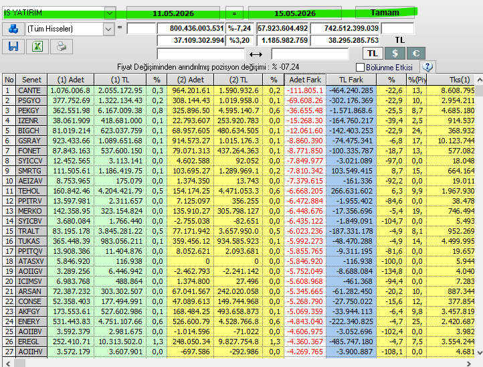This screenshot has width=483, height=367.
Task: Open help with the question mark icon
Action: coord(427,66)
